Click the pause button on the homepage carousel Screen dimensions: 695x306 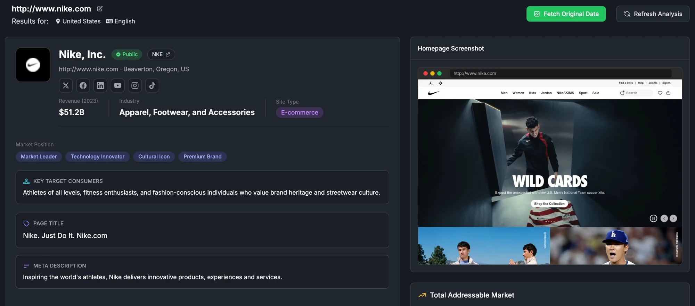(x=653, y=218)
